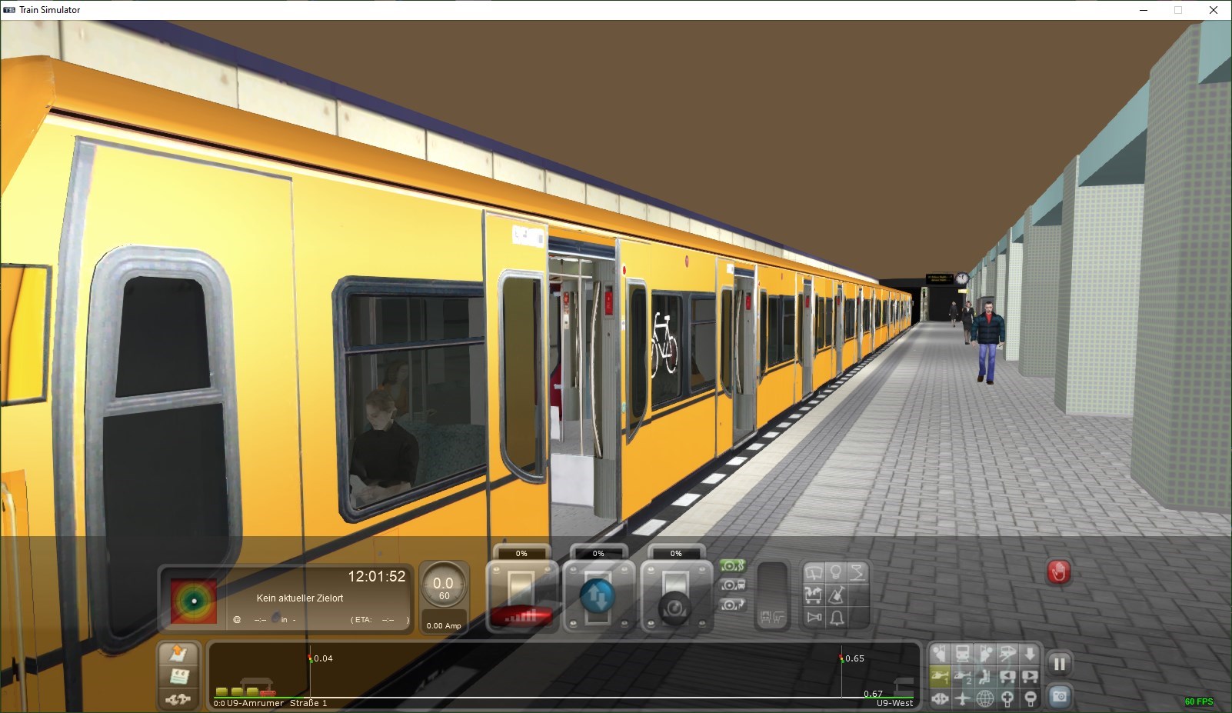Click the '0.00 Amp' readout
Viewport: 1232px width, 713px height.
pyautogui.click(x=444, y=625)
